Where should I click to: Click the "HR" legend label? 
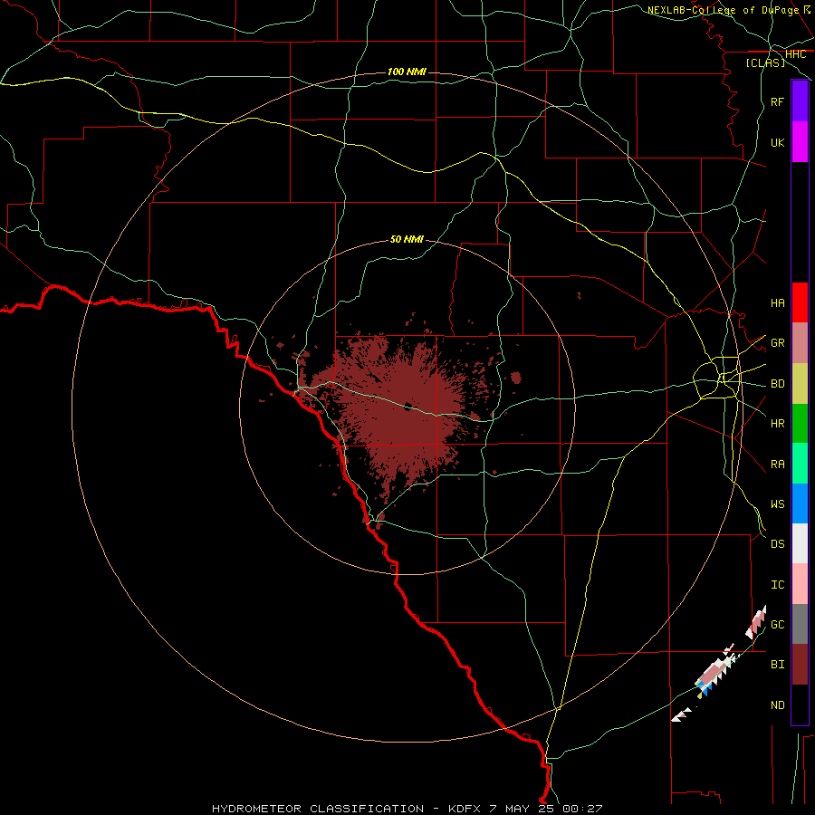(778, 424)
